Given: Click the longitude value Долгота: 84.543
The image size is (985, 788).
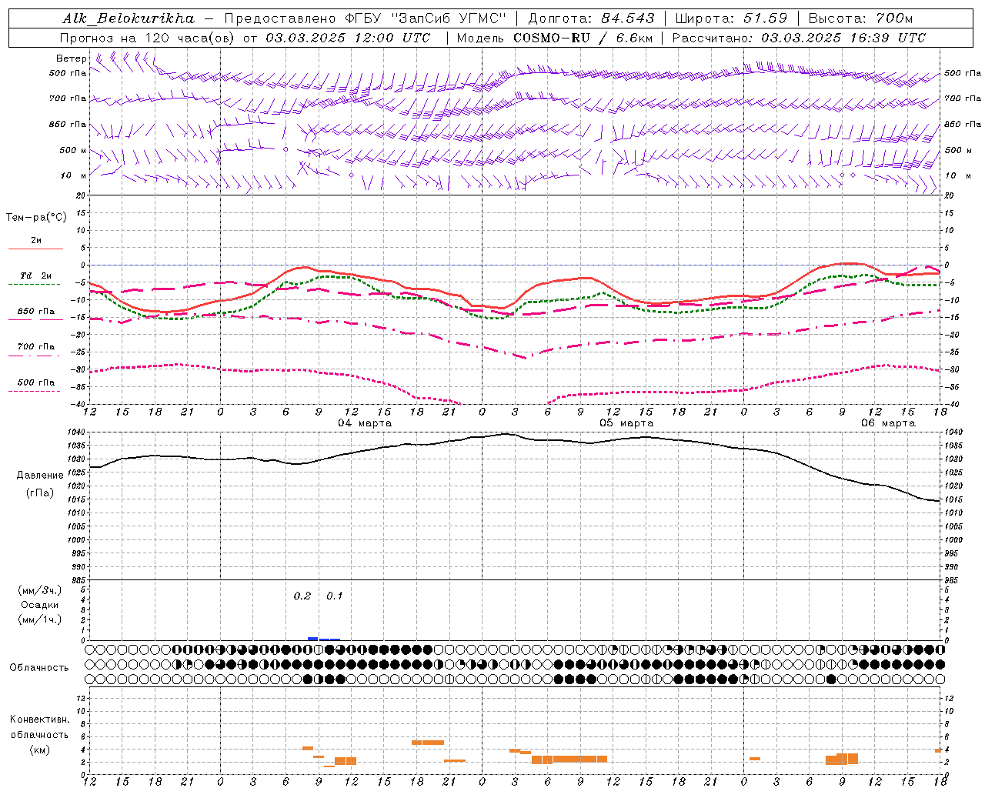Looking at the screenshot, I should 591,18.
